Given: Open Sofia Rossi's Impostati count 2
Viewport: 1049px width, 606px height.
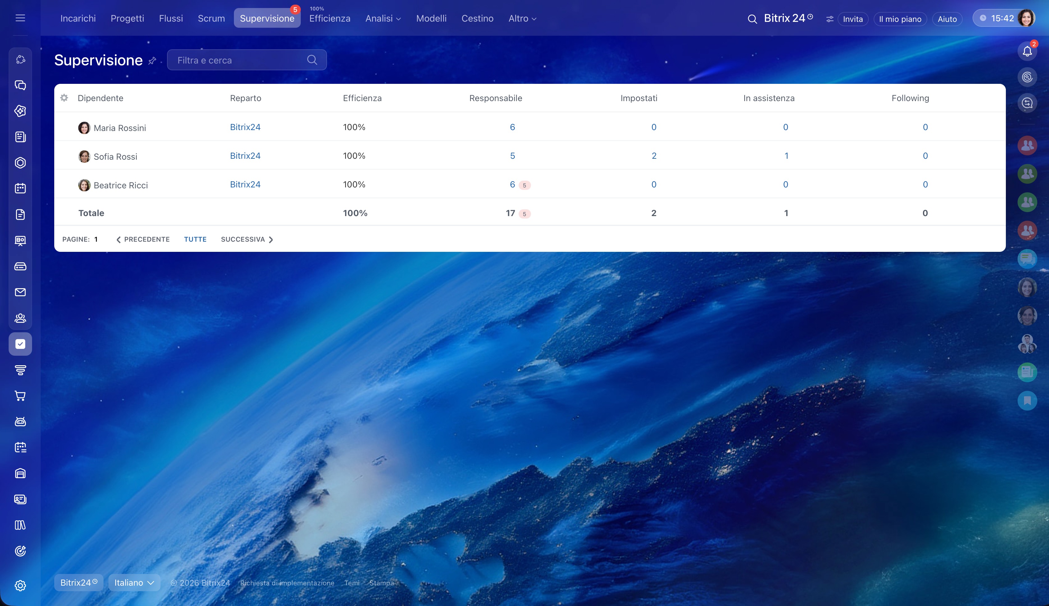Looking at the screenshot, I should click(x=654, y=156).
